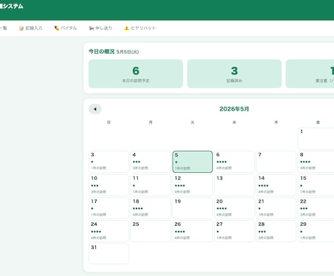
Task: Click the 2026年5月 month title
Action: click(x=234, y=109)
